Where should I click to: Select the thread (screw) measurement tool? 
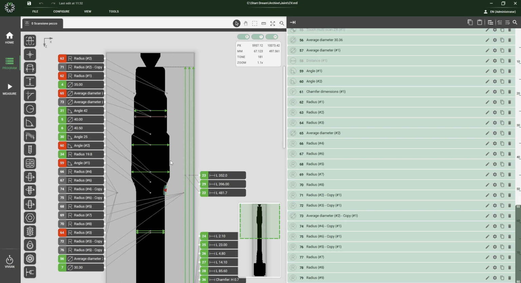click(30, 149)
